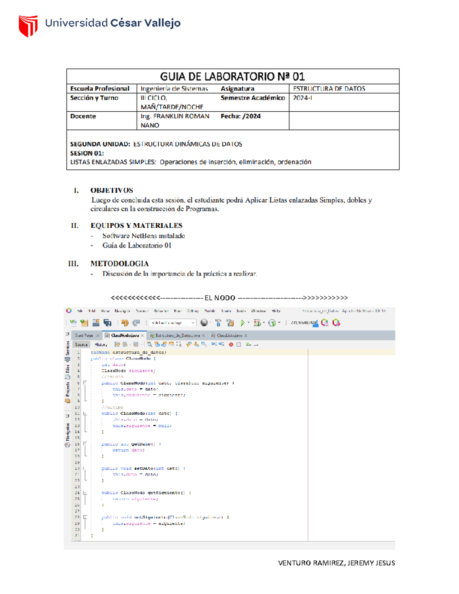The image size is (459, 594).
Task: Collapse the getDato method fold at line 16
Action: tap(85, 444)
